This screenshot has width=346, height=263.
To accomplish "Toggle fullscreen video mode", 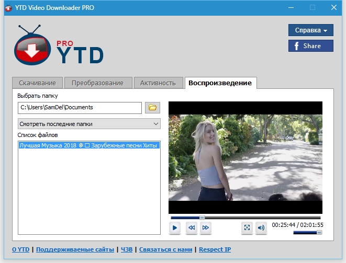I will pos(247,227).
